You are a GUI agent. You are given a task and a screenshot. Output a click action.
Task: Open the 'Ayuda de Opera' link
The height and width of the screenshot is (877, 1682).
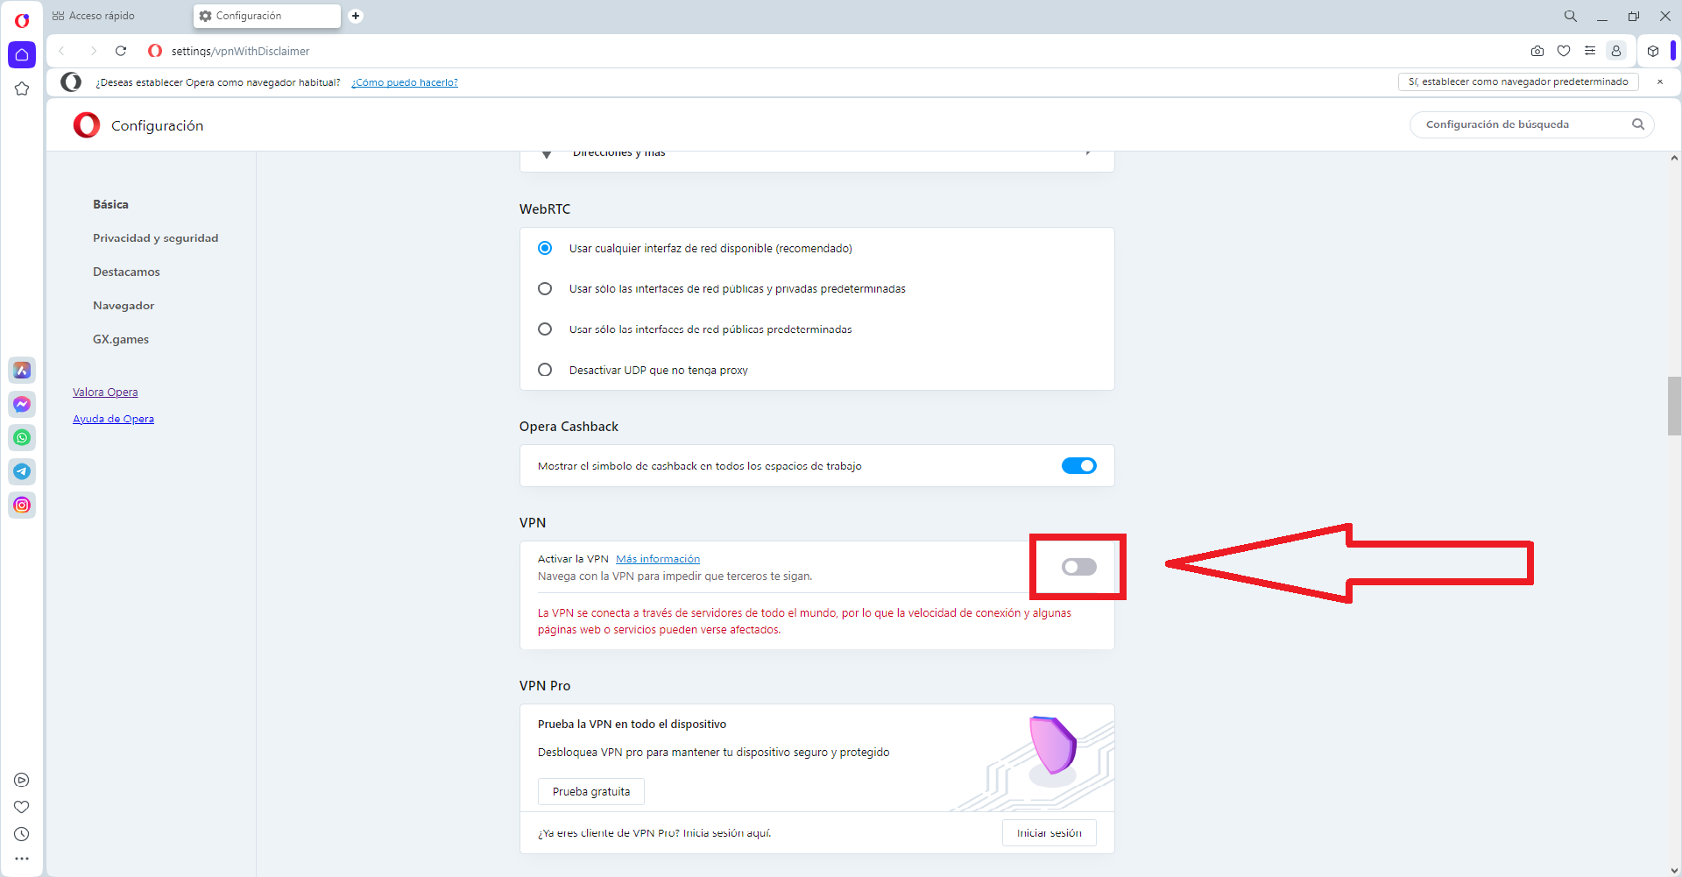(113, 419)
